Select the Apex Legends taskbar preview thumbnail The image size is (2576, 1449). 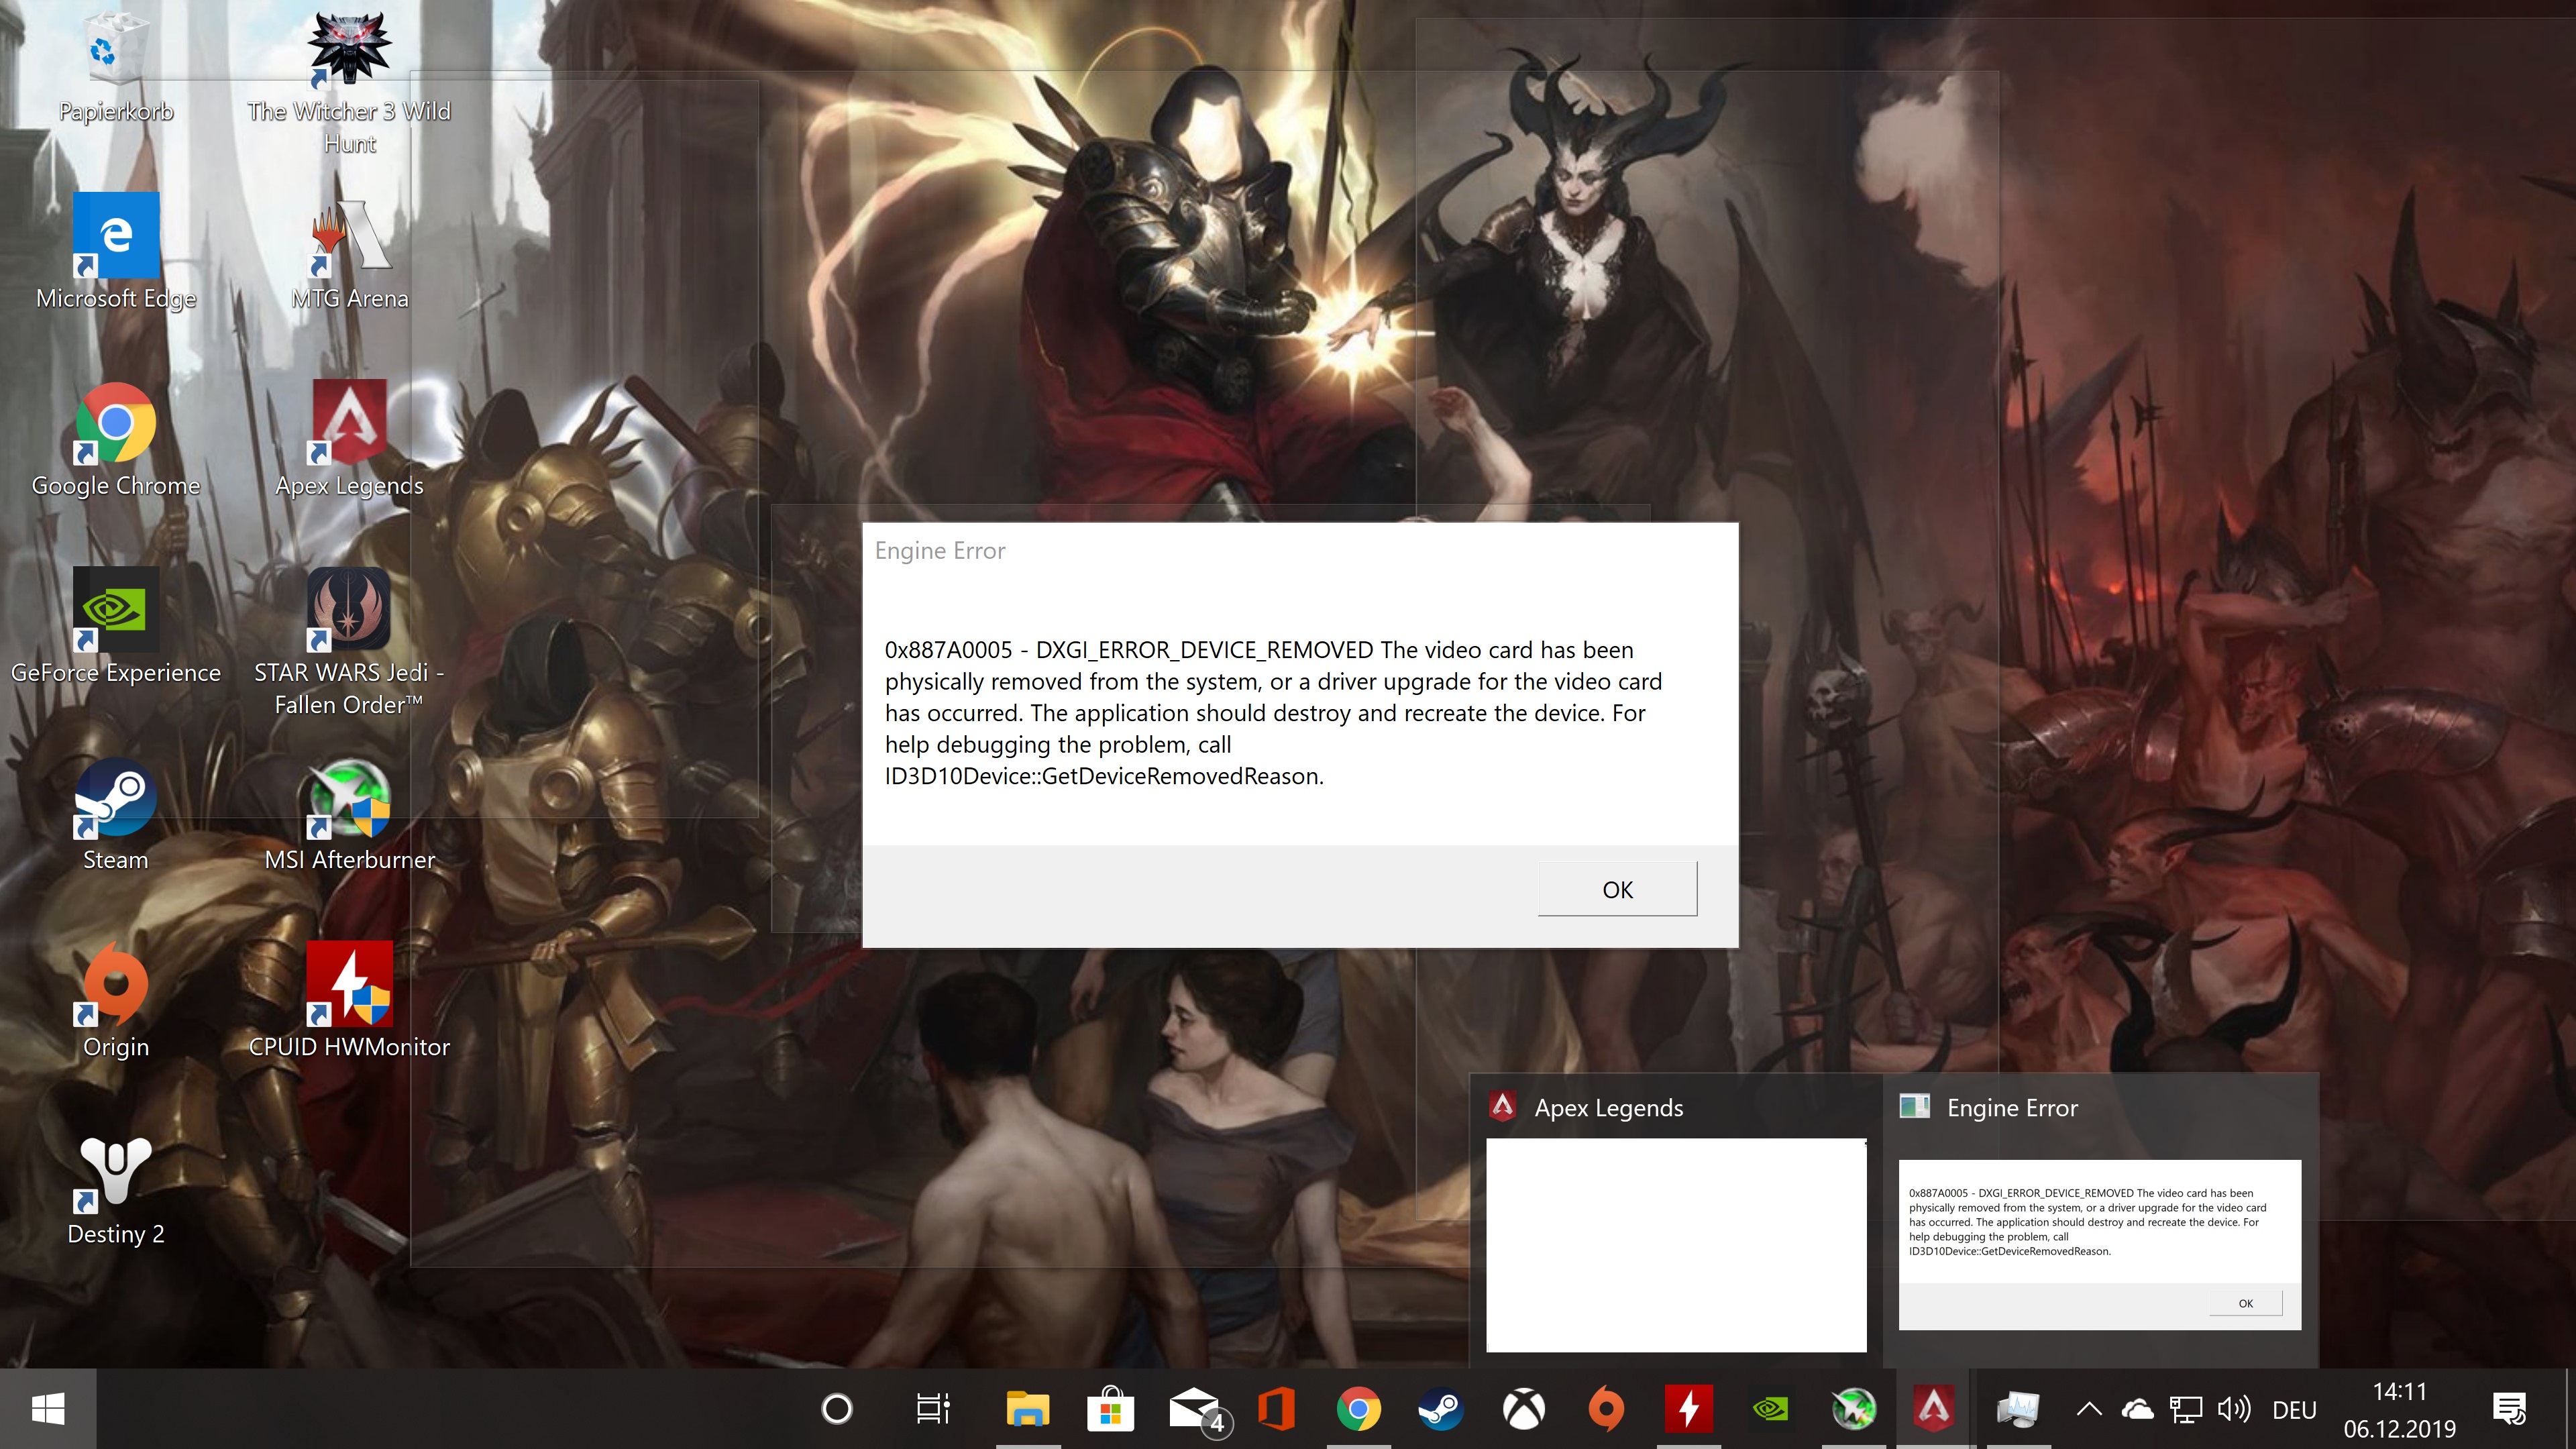pyautogui.click(x=1675, y=1244)
